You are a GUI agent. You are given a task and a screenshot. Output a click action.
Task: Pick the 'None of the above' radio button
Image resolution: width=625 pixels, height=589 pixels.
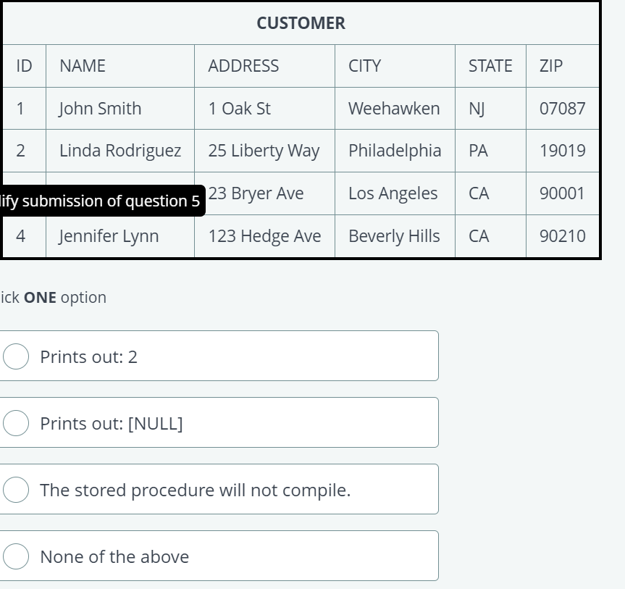(x=16, y=556)
